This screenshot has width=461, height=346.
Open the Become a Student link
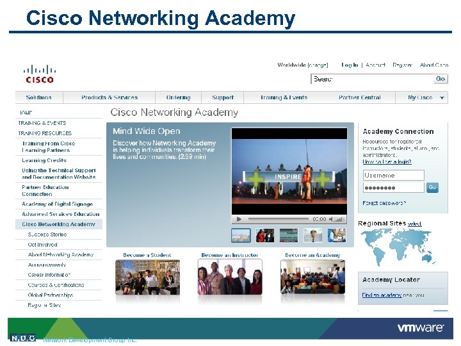(147, 255)
